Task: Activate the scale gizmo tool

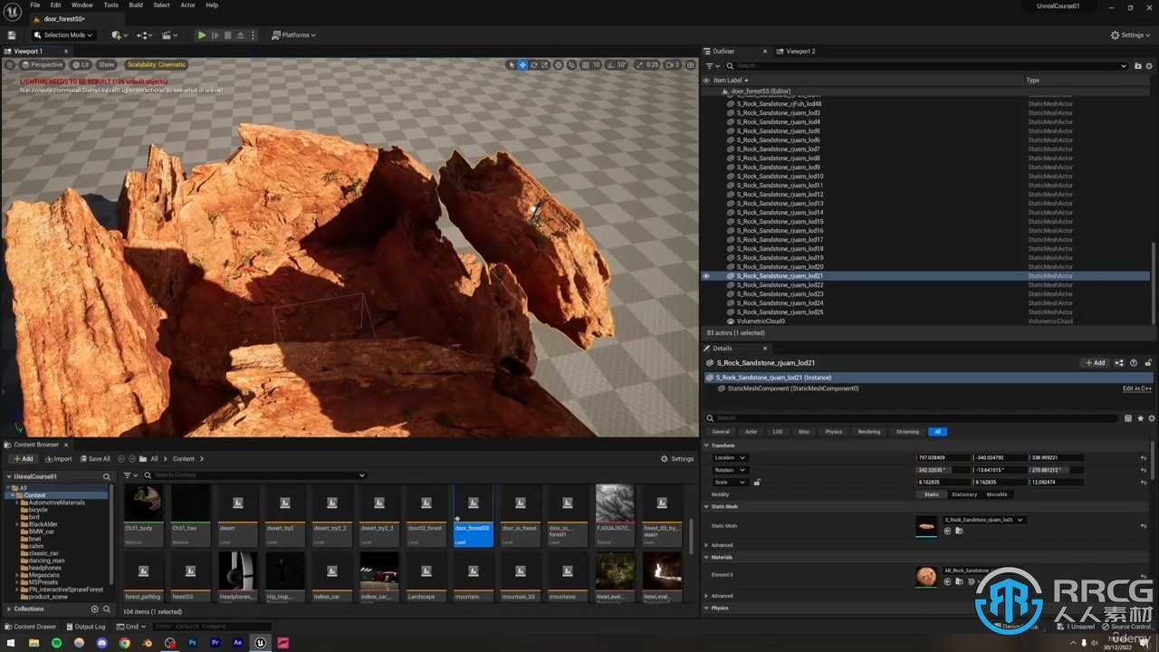Action: pyautogui.click(x=544, y=65)
